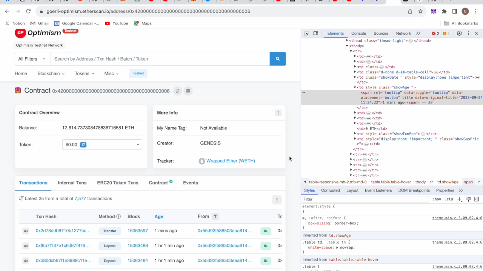Preview transaction 0xd80dcb67f1e3989c11e via eye icon

(26, 261)
